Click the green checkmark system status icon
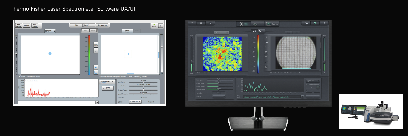This screenshot has height=136, width=408. point(315,23)
